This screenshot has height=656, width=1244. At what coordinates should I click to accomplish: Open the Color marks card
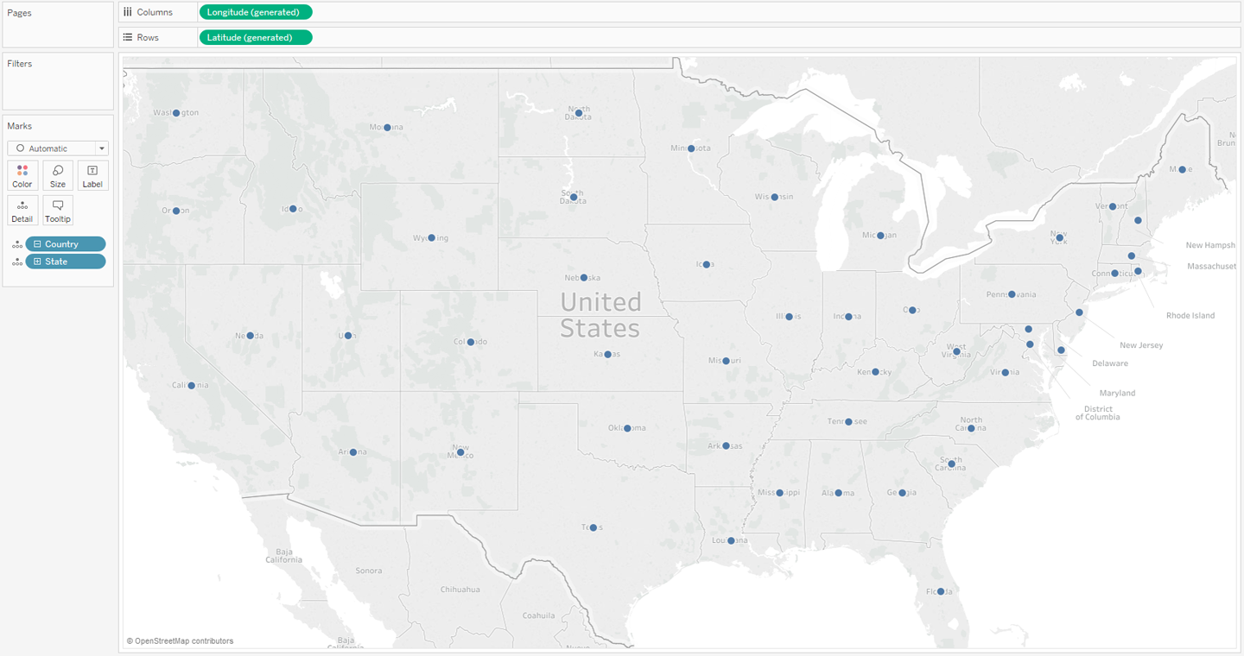pos(22,175)
